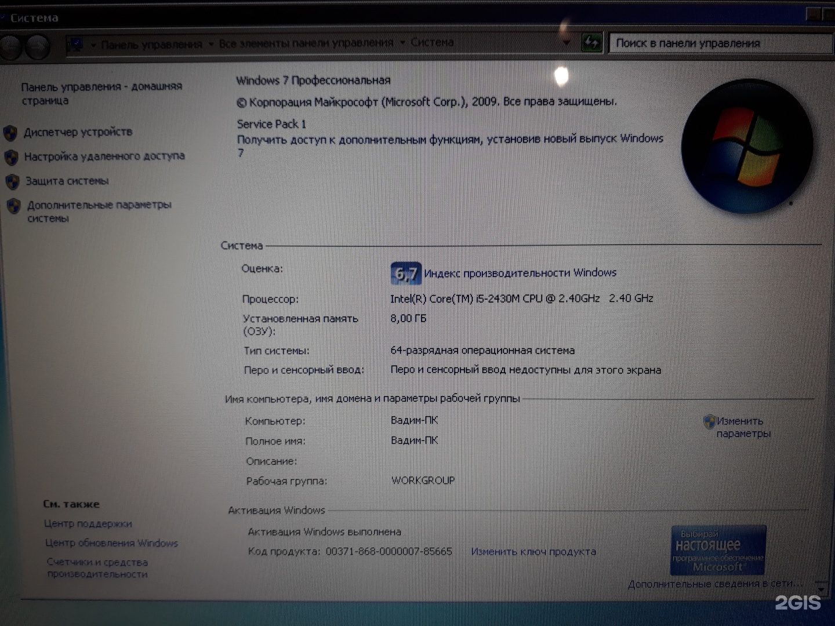This screenshot has width=835, height=626.
Task: Click the computer icon in address bar
Action: click(75, 44)
